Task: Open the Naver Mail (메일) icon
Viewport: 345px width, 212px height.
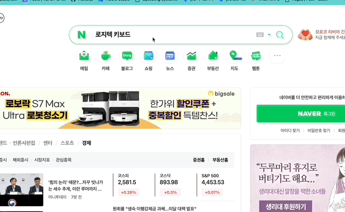Action: (x=84, y=56)
